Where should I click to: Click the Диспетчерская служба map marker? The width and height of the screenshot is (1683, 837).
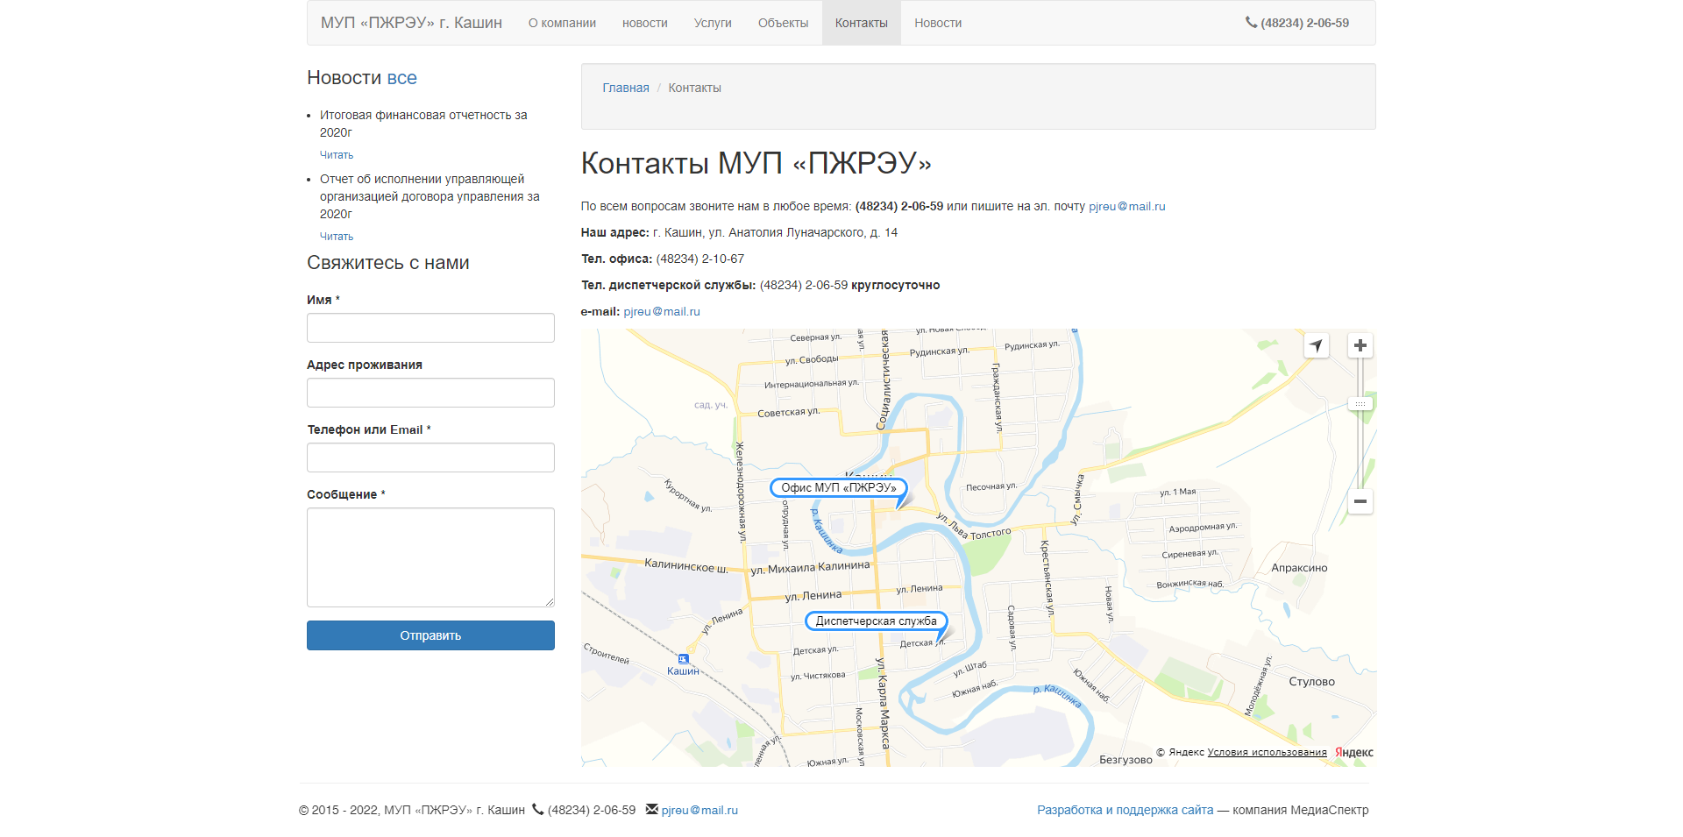[x=876, y=621]
